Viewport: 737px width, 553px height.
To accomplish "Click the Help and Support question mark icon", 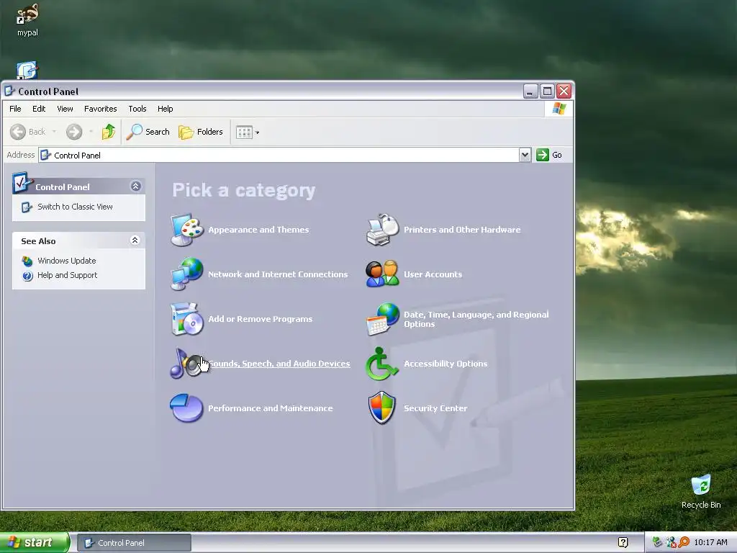I will click(27, 276).
